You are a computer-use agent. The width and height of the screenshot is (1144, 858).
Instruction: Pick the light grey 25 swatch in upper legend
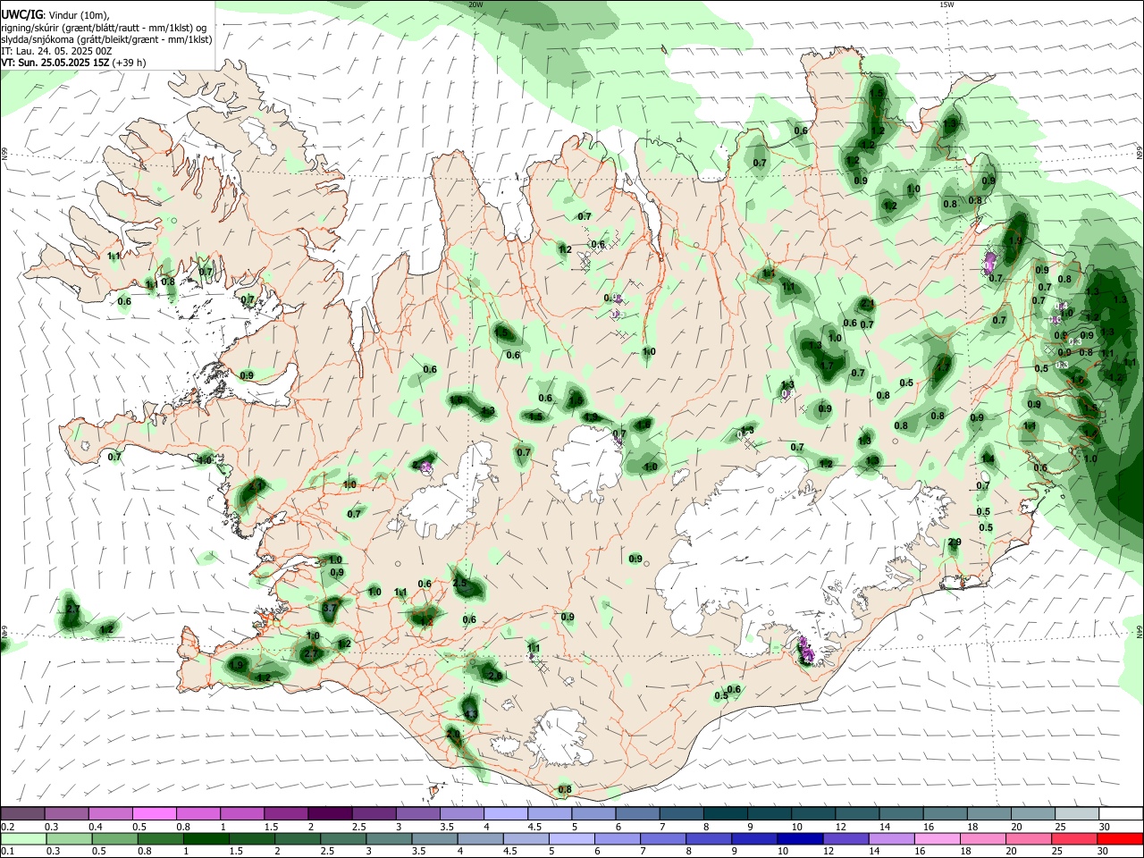1077,814
